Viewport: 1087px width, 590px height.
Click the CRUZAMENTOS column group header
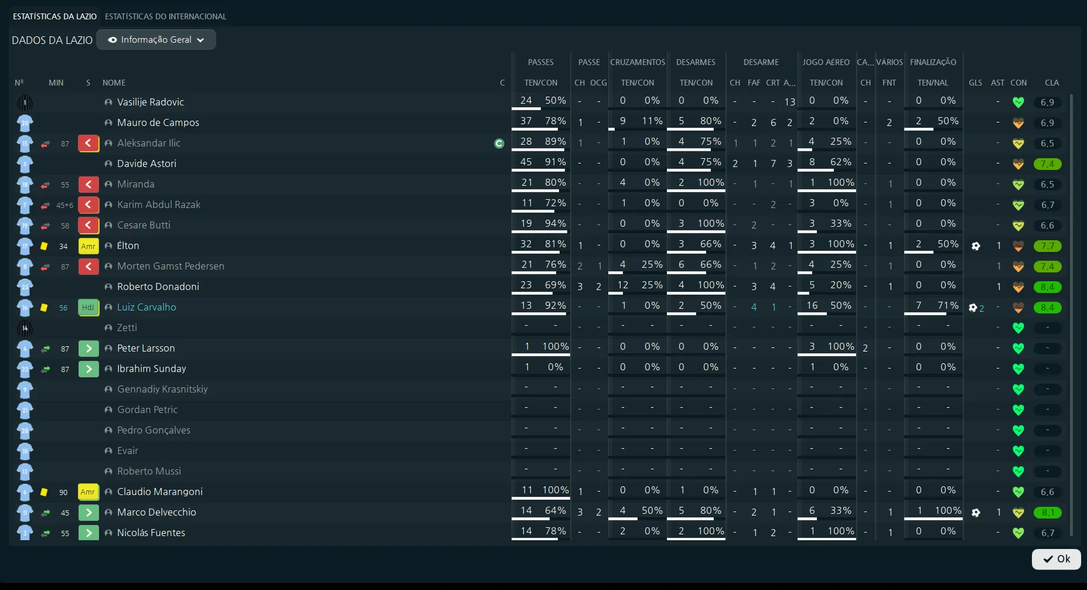coord(638,62)
